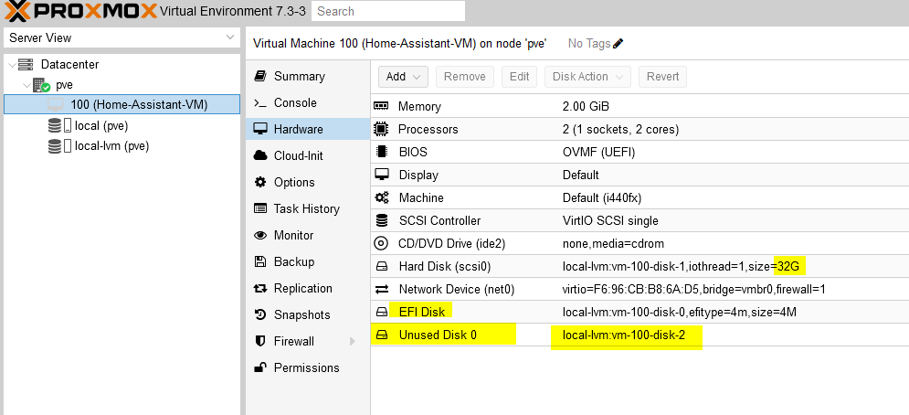Screen dimensions: 909x415
Task: Click the Cloud-Init cloud icon
Action: click(260, 155)
